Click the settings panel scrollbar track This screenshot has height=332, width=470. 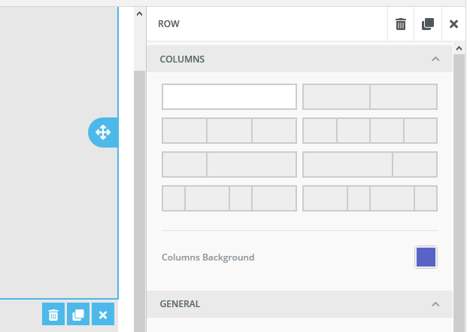459,192
